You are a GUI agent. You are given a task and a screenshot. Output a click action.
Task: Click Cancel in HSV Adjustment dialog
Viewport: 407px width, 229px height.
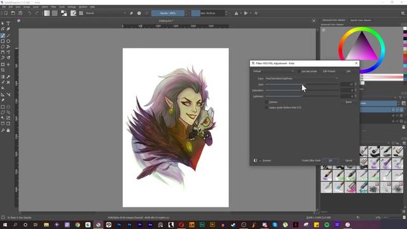tap(348, 161)
